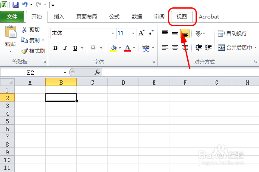This screenshot has height=172, width=259.
Task: Apply the red Font Color
Action: [127, 48]
